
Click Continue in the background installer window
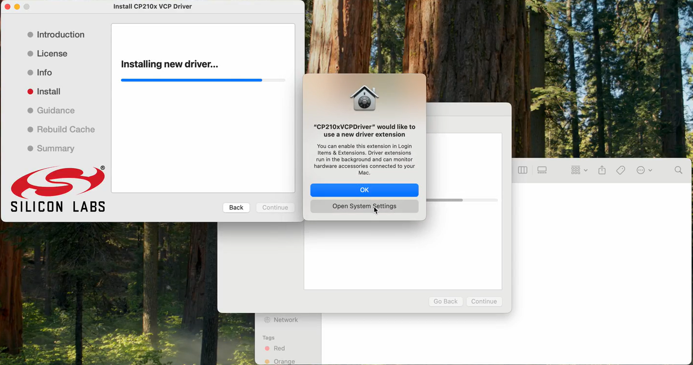(484, 301)
